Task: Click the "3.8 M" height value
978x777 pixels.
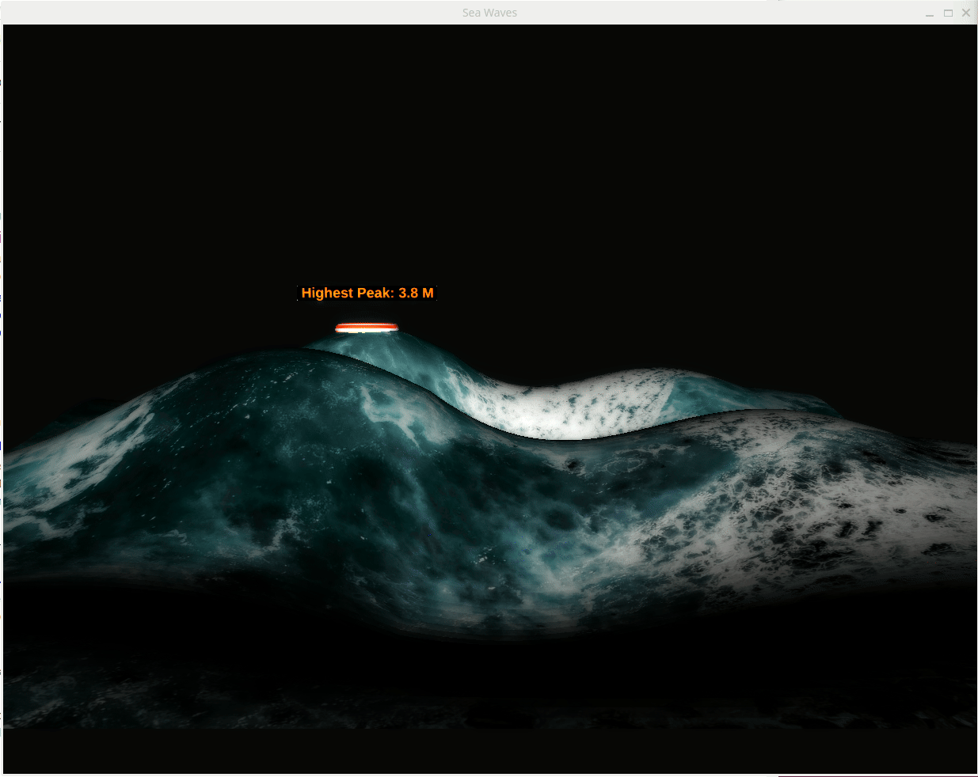Action: click(416, 293)
